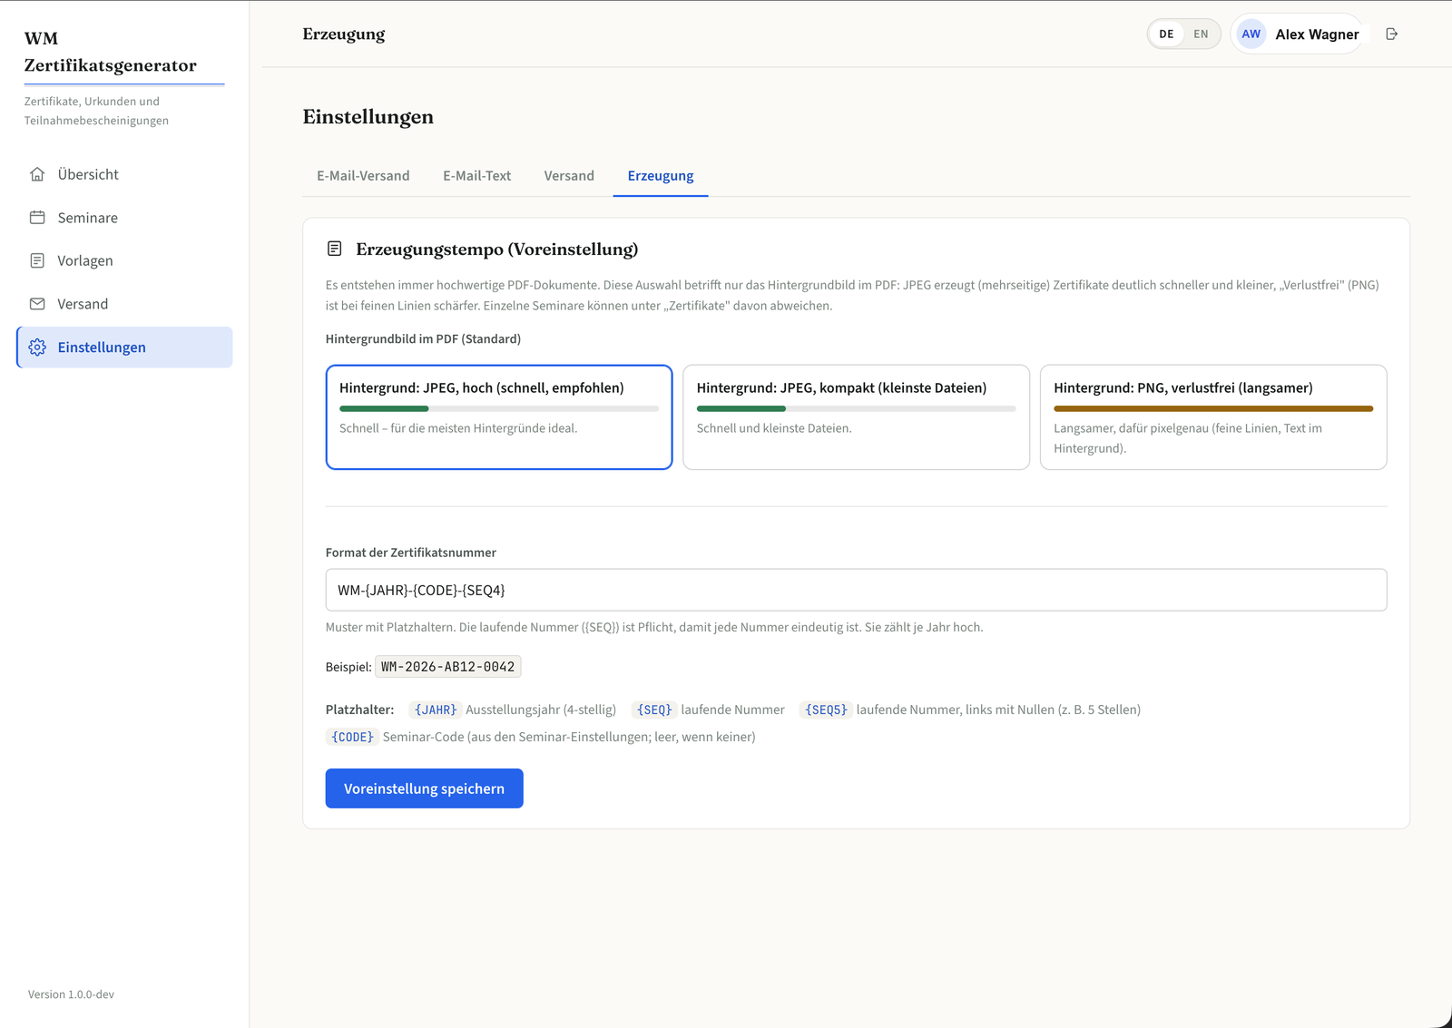Switch language to EN
1452x1028 pixels.
[x=1201, y=34]
